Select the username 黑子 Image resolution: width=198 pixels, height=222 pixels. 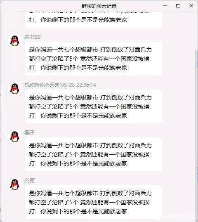[x=30, y=132]
